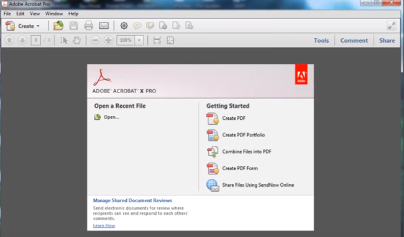The height and width of the screenshot is (237, 404).
Task: Go to next page arrow
Action: click(x=22, y=40)
